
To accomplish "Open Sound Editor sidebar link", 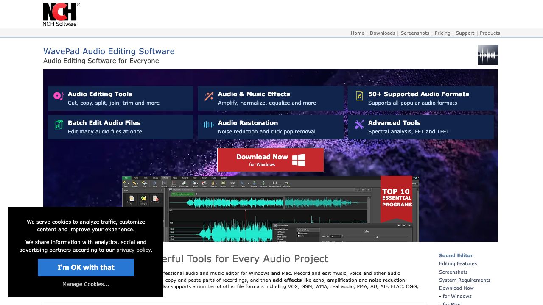I will [x=456, y=255].
